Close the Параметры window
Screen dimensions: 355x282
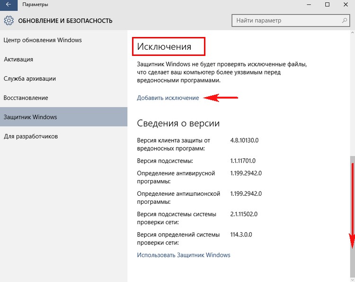tap(346, 5)
